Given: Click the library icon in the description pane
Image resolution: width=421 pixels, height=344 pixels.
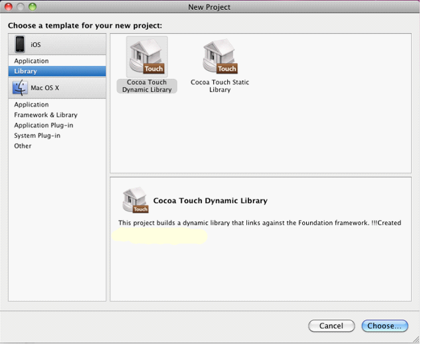Looking at the screenshot, I should [135, 200].
